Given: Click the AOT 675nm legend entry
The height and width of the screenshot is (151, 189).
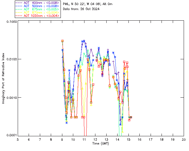Looking at the screenshot, I should coord(38,9).
